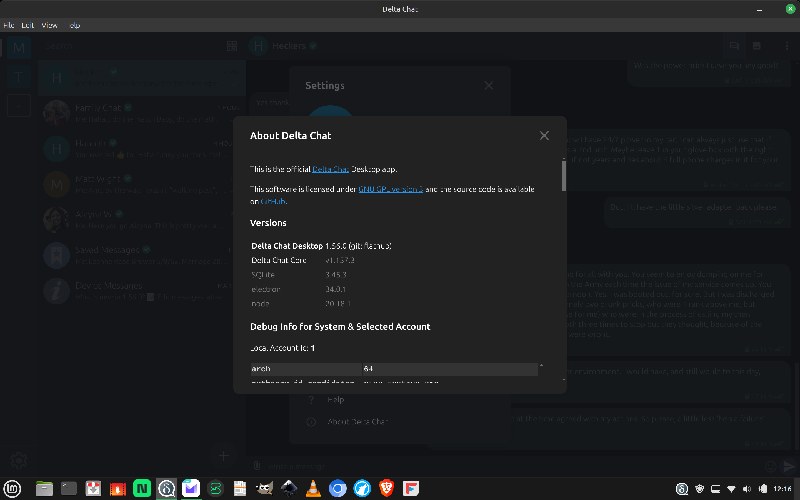The width and height of the screenshot is (800, 500).
Task: Open the Edit menu
Action: click(28, 25)
